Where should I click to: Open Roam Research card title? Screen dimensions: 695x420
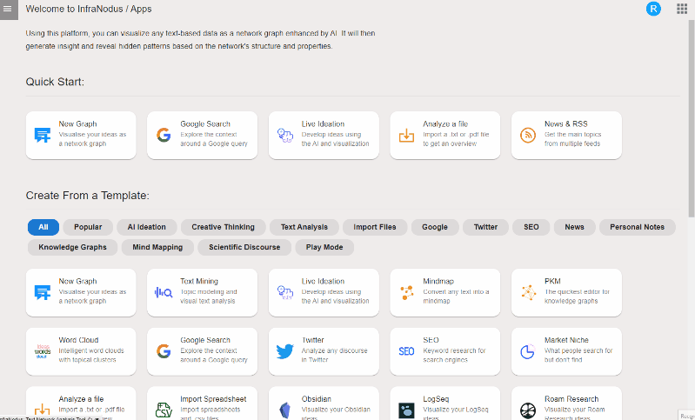[x=571, y=399]
